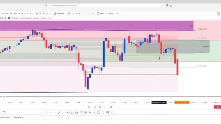Screen dimensions: 221x124
Task: Select the 1h timeframe
Action: coord(19,14)
